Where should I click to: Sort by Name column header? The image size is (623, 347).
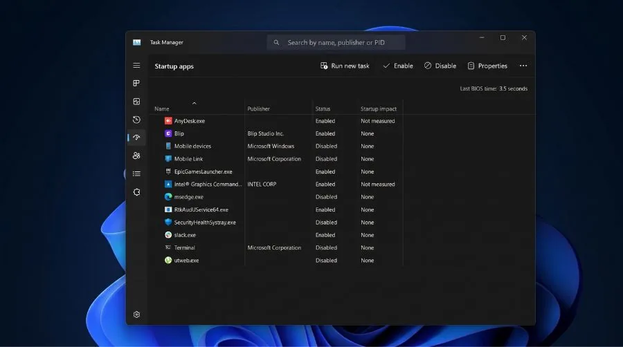tap(162, 109)
